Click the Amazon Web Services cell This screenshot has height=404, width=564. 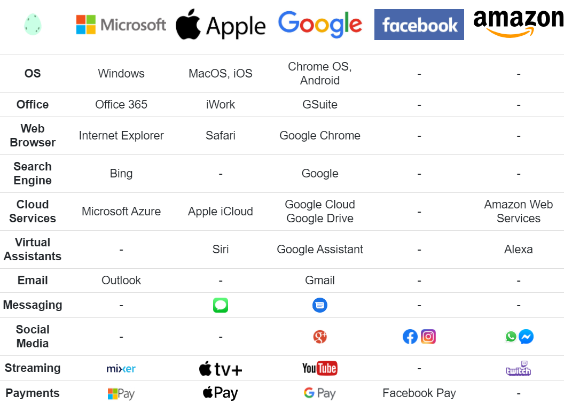[x=518, y=212]
